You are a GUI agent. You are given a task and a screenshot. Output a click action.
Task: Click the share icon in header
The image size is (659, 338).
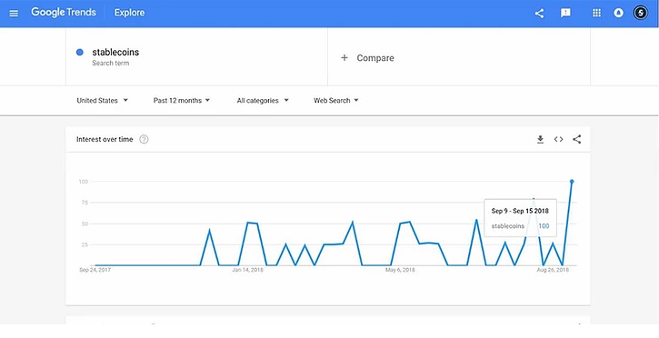click(x=539, y=13)
